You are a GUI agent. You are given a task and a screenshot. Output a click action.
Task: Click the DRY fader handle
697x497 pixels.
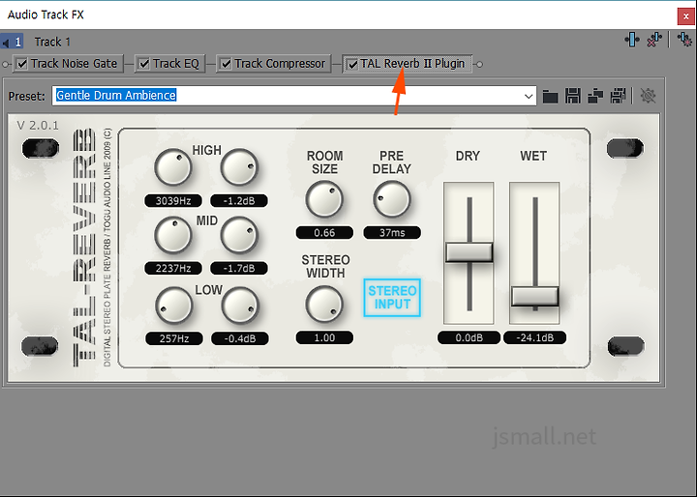click(x=469, y=251)
